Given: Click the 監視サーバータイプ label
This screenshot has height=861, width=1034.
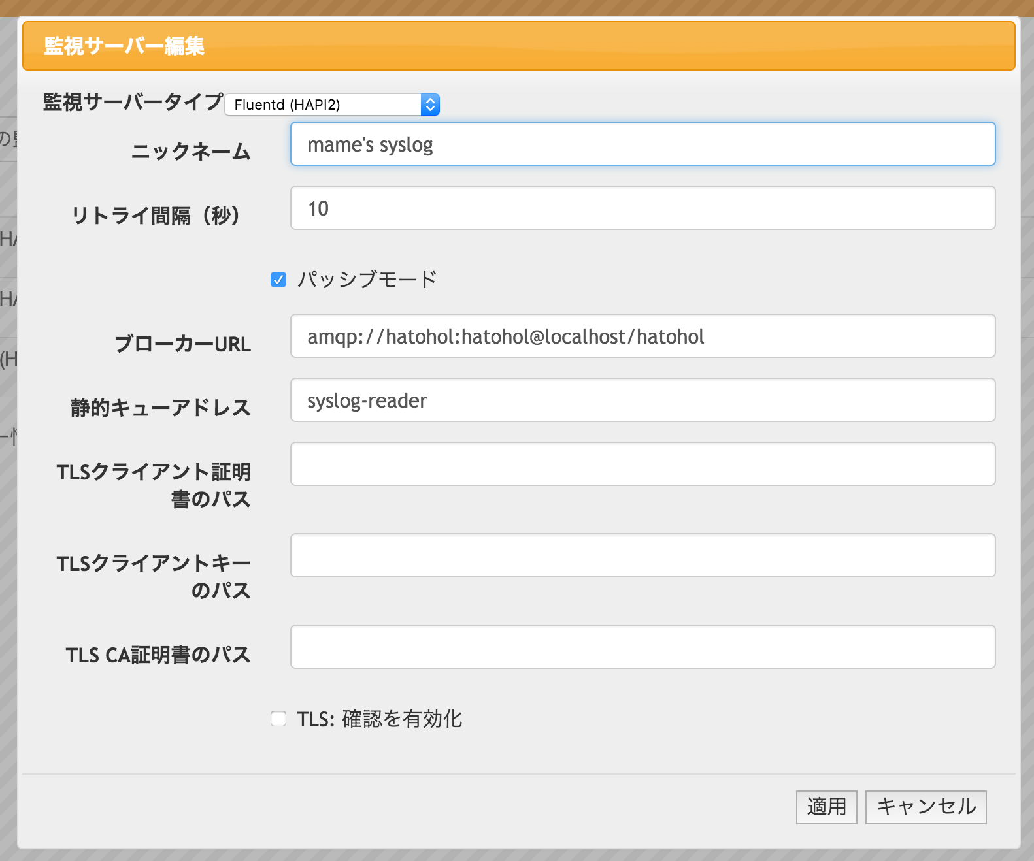Looking at the screenshot, I should click(x=133, y=102).
